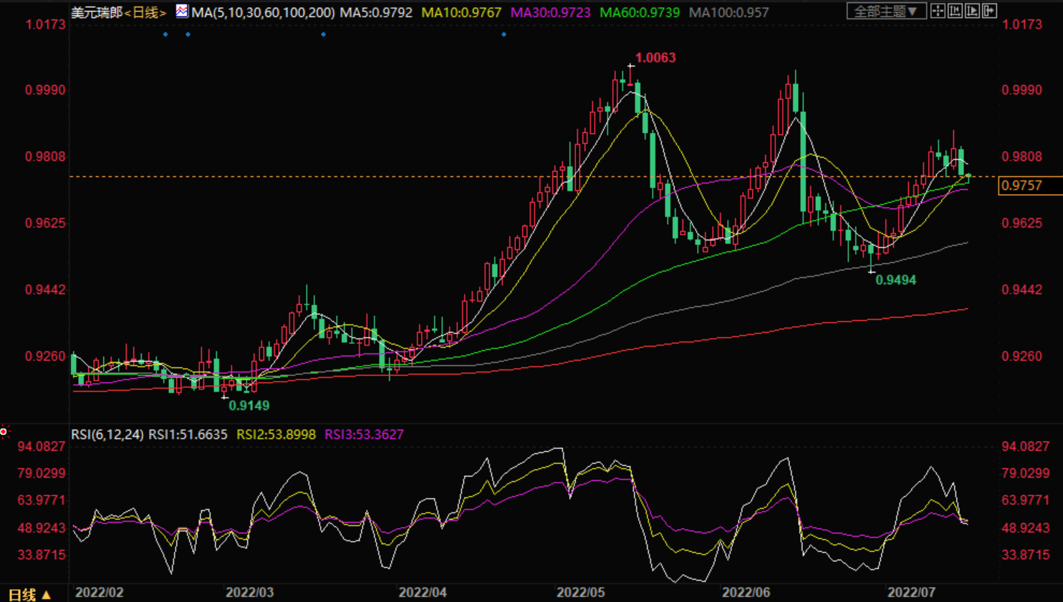Click the MA(5,10,30,60,100,200) indicator label
The width and height of the screenshot is (1063, 602).
pos(263,13)
